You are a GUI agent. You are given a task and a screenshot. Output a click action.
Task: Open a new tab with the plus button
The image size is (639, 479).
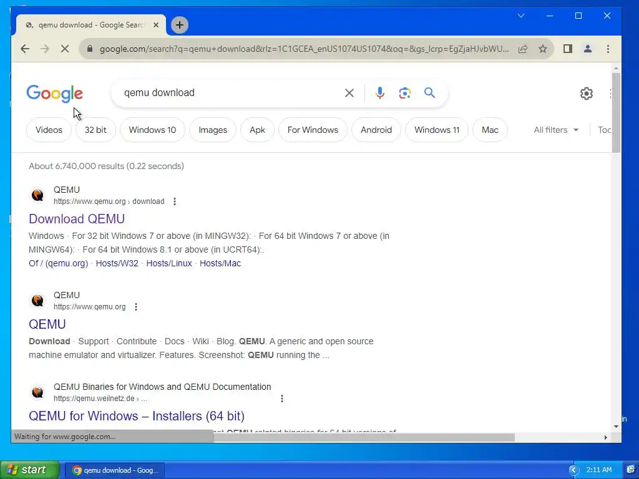179,25
